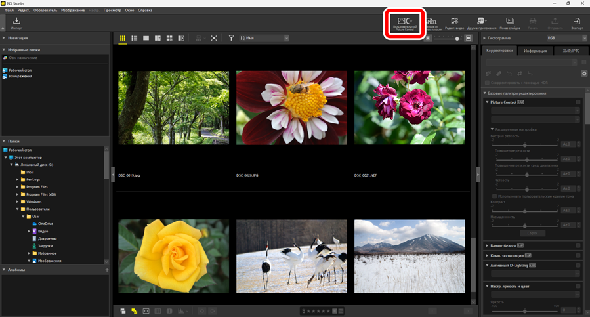Open the video editor (Редакт. видео)
Image resolution: width=590 pixels, height=317 pixels.
(454, 24)
